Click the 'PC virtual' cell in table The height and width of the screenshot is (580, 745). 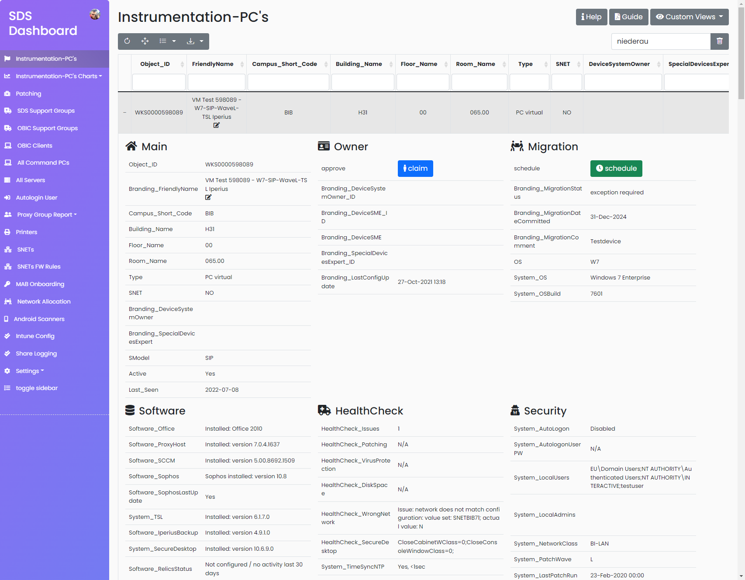[529, 113]
